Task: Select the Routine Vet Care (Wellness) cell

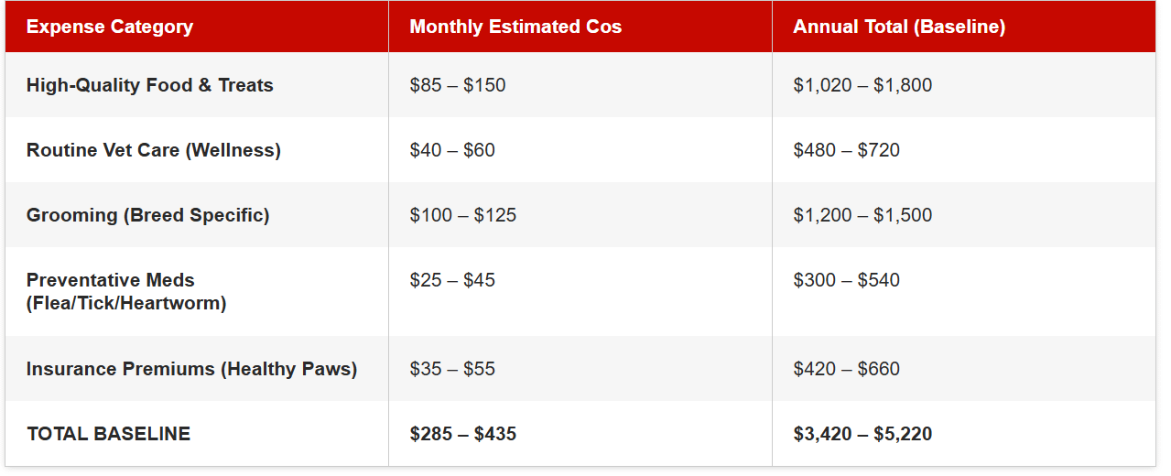Action: point(154,150)
